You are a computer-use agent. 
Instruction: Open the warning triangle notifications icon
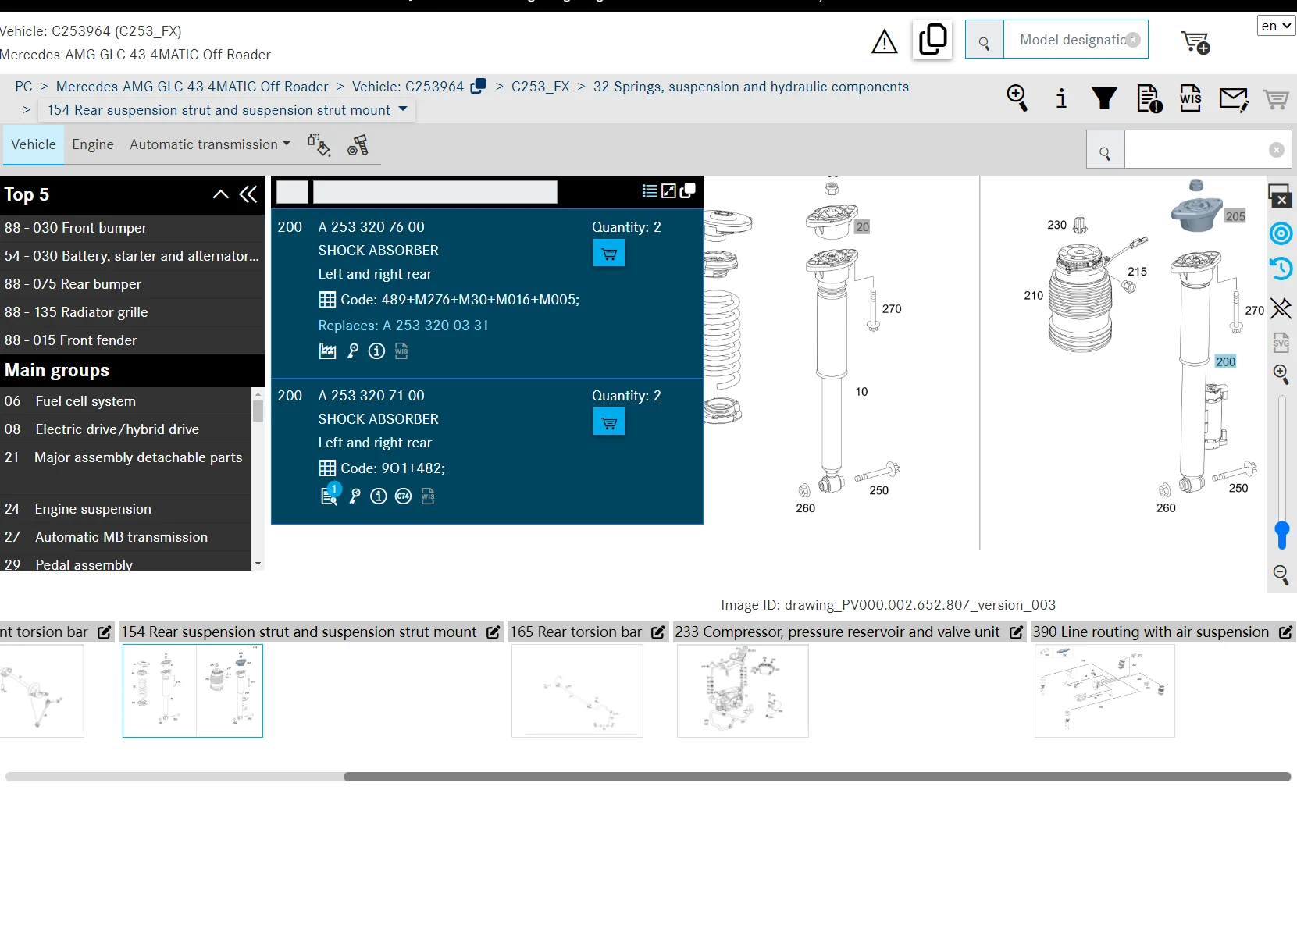point(884,41)
